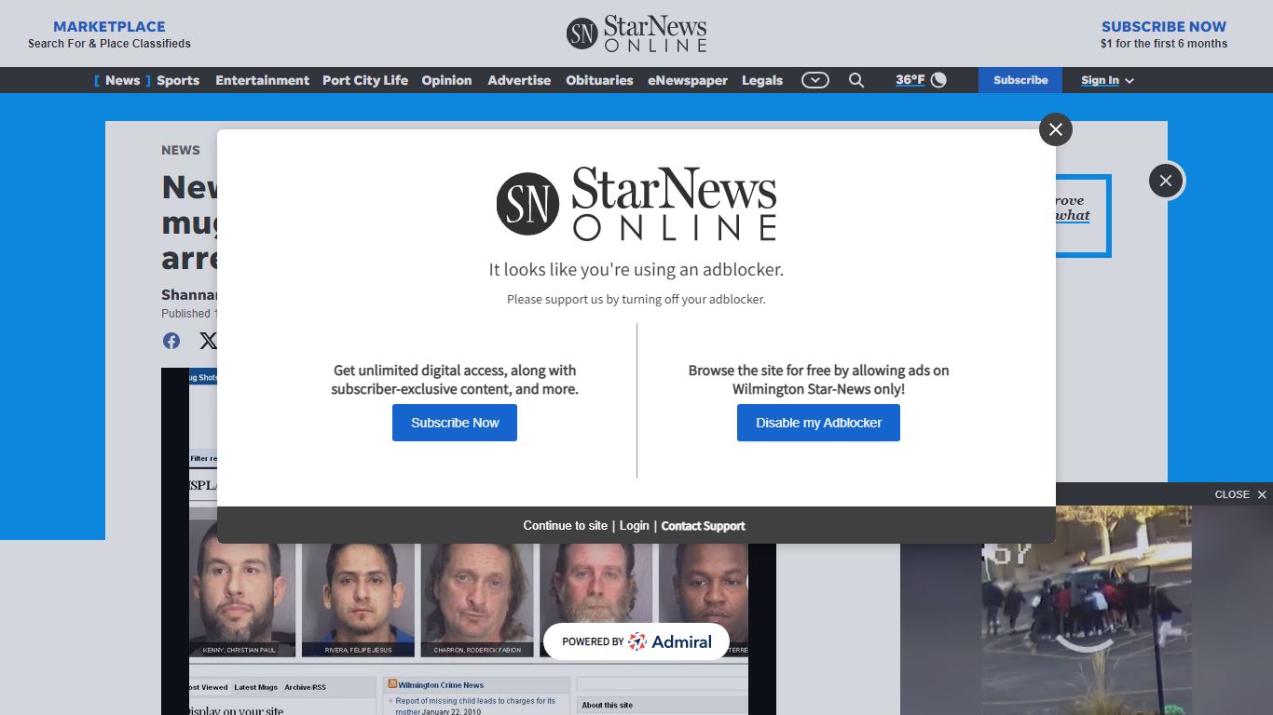Viewport: 1273px width, 715px height.
Task: Click the Subscribe button in navbar
Action: coord(1020,80)
